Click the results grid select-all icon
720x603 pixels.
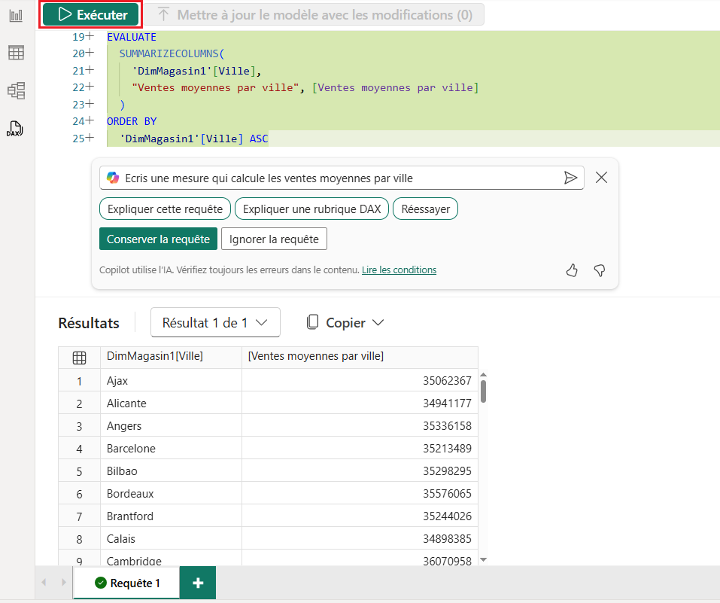tap(79, 358)
